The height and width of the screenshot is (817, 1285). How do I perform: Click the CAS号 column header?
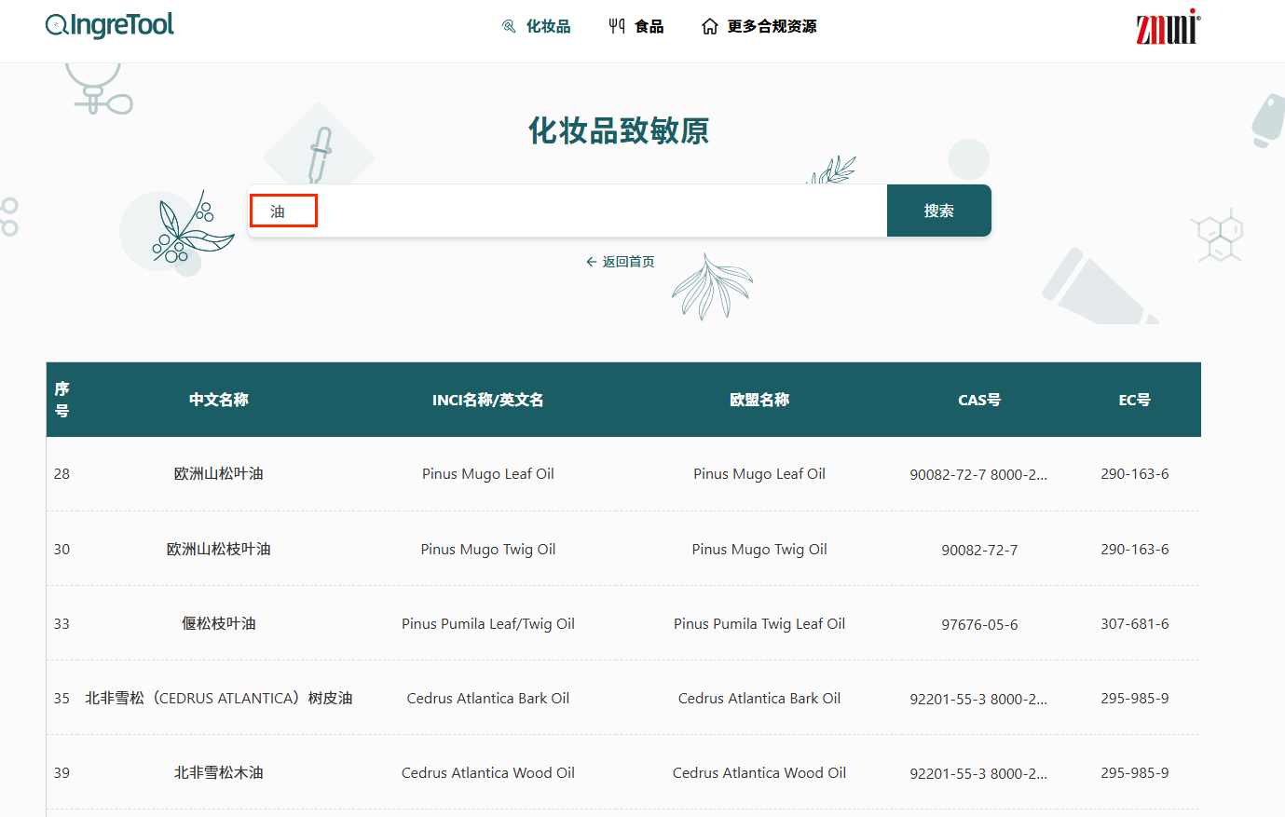pyautogui.click(x=978, y=400)
